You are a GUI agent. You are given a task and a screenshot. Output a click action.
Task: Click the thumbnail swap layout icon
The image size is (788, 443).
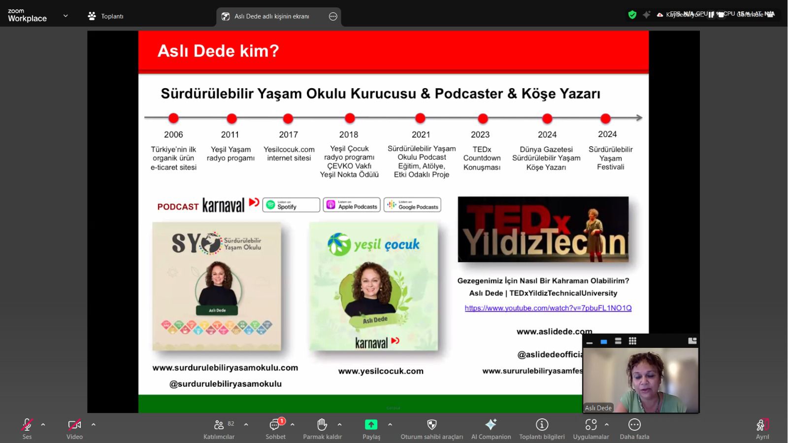click(x=692, y=341)
